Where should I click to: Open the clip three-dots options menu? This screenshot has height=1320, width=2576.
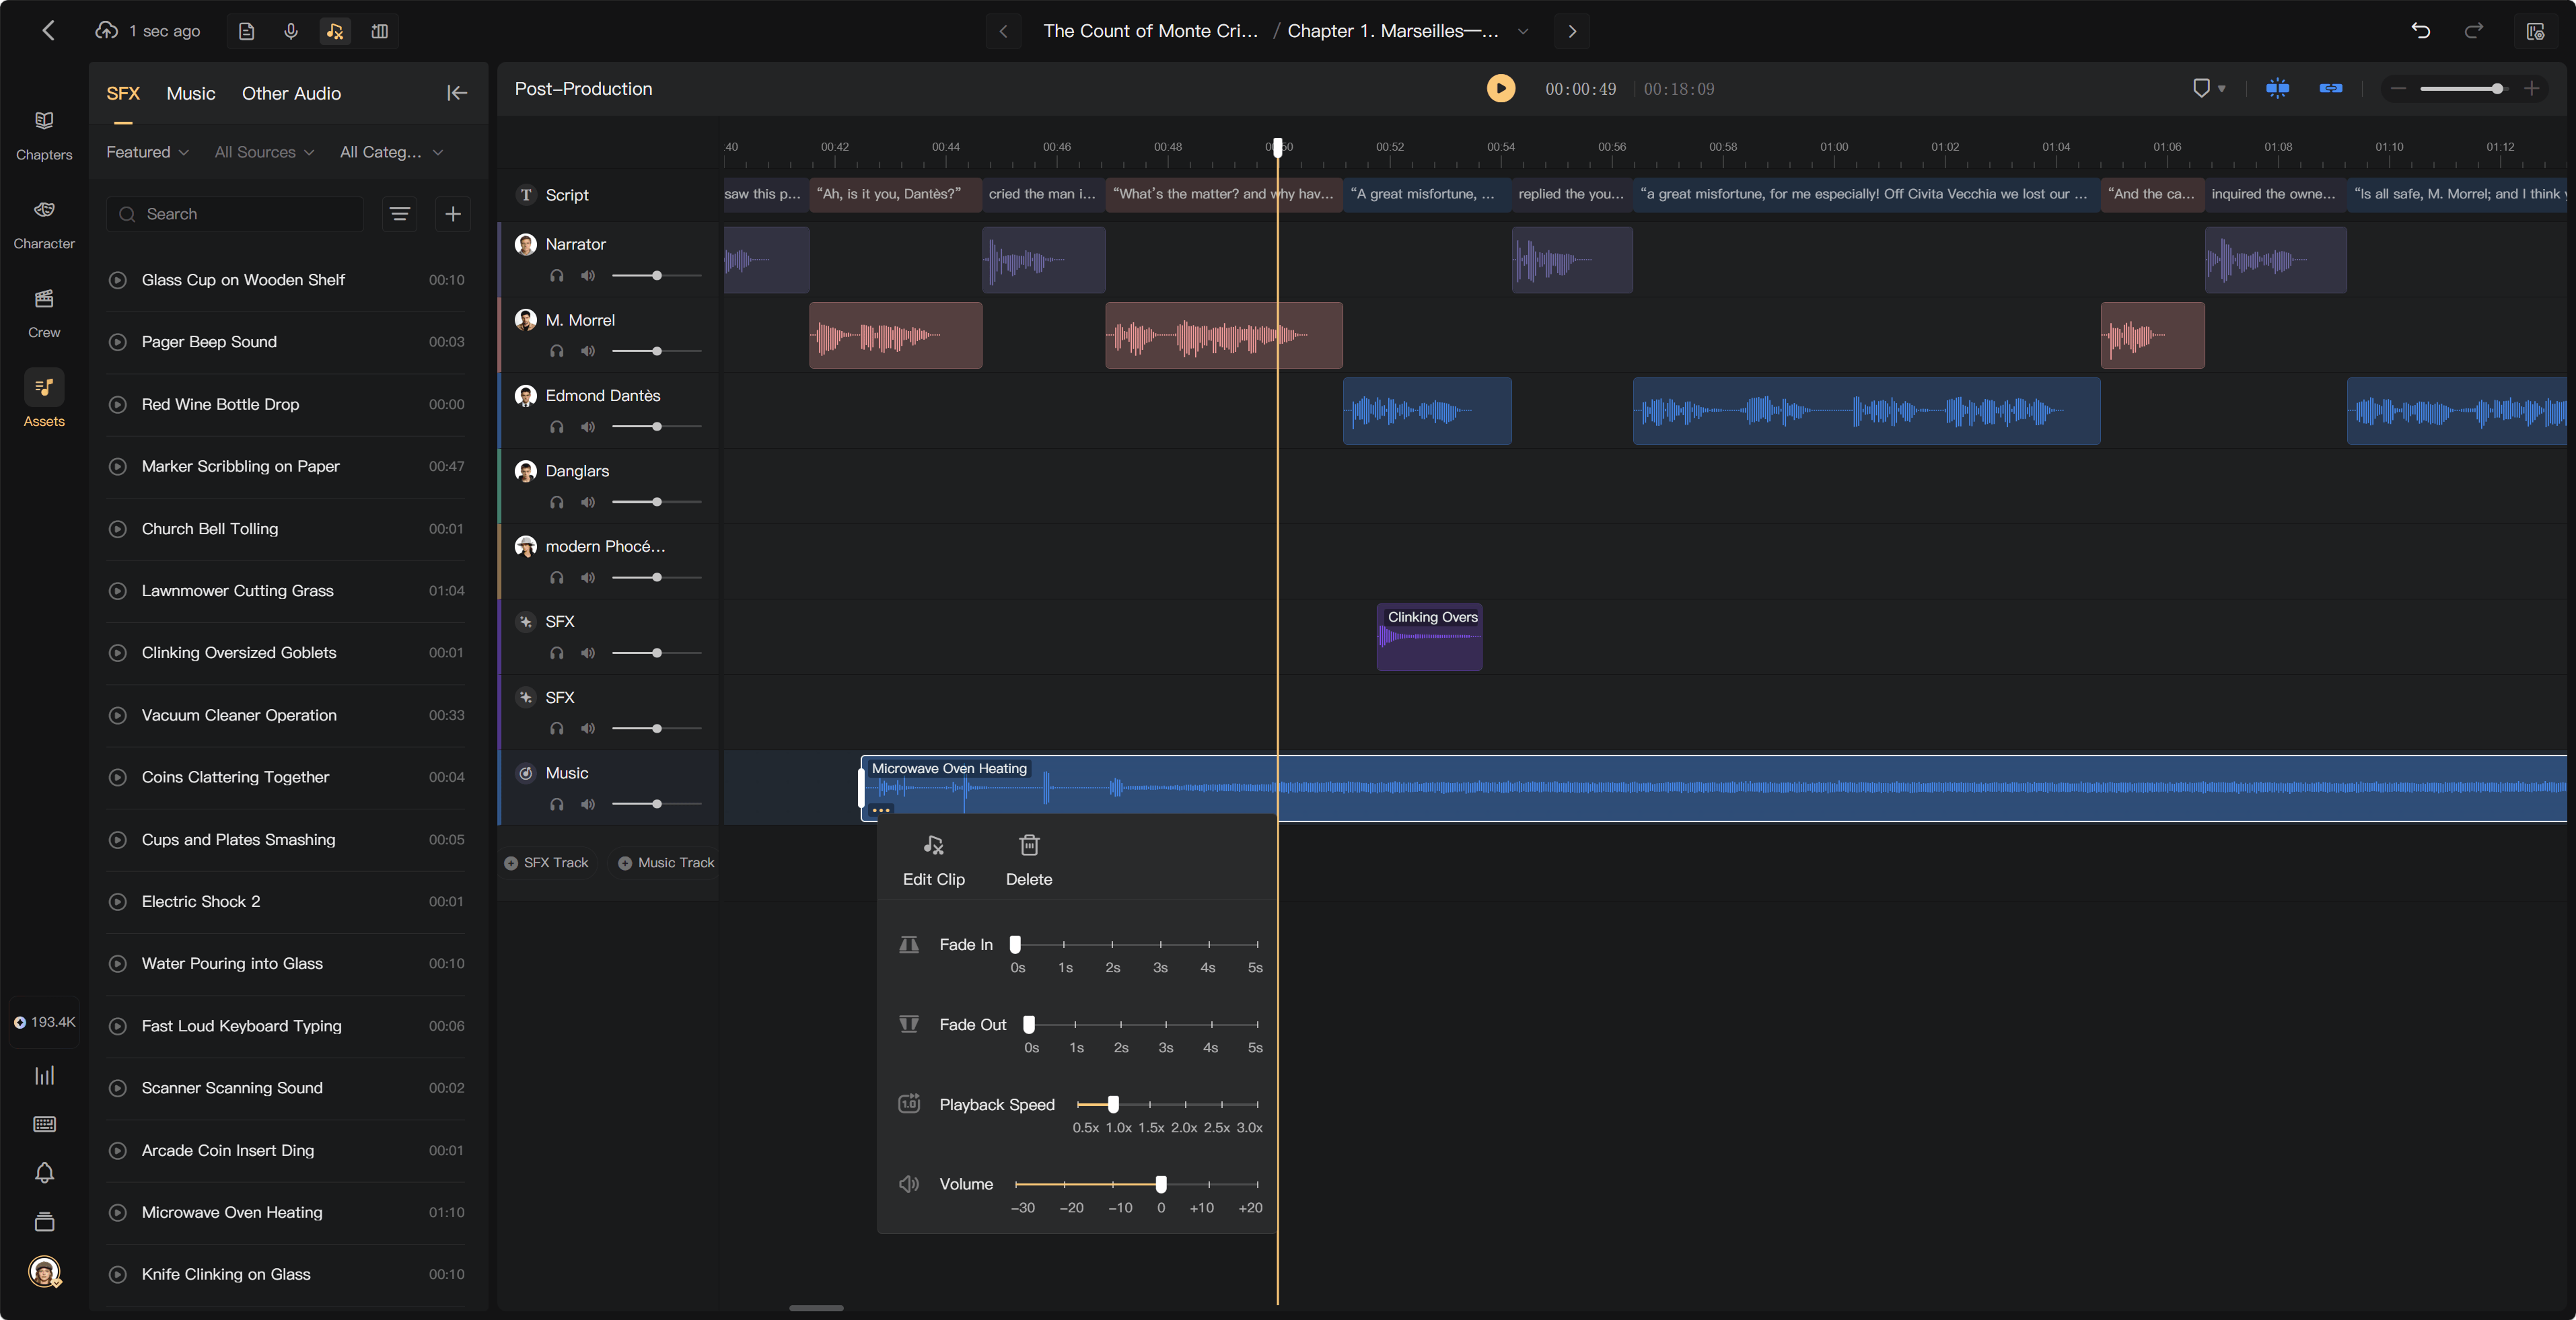coord(880,810)
